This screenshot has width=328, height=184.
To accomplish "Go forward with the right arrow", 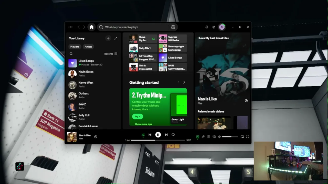I will pyautogui.click(x=84, y=27).
